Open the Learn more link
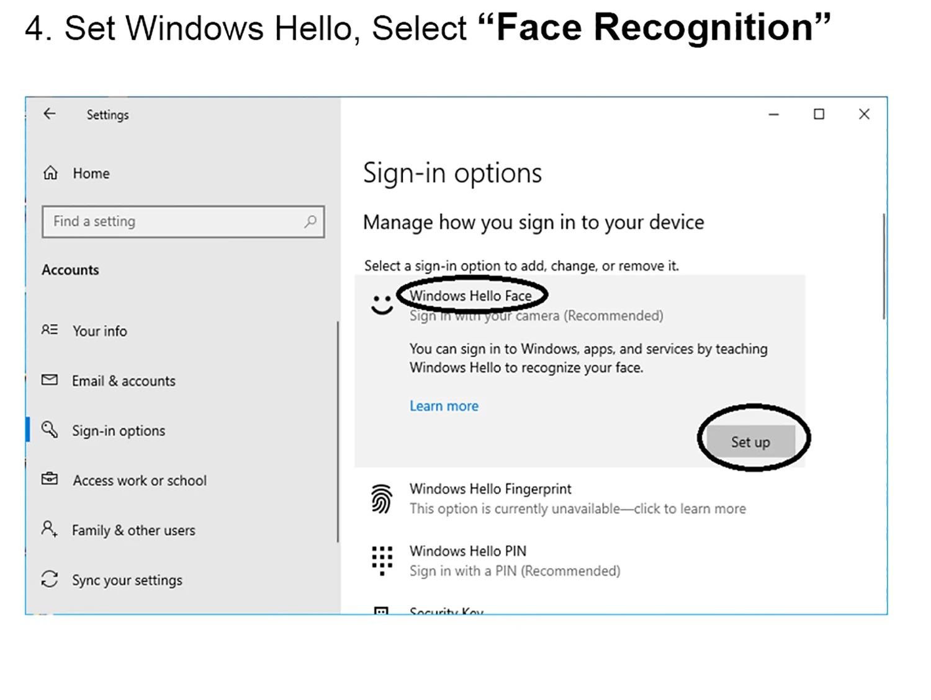The image size is (931, 700). coord(443,405)
